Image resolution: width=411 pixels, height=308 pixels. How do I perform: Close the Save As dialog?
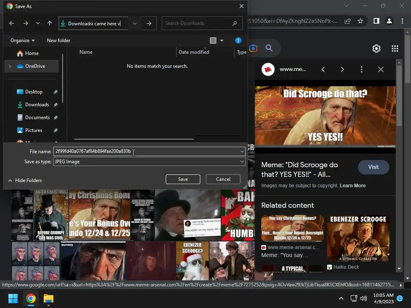coord(242,6)
